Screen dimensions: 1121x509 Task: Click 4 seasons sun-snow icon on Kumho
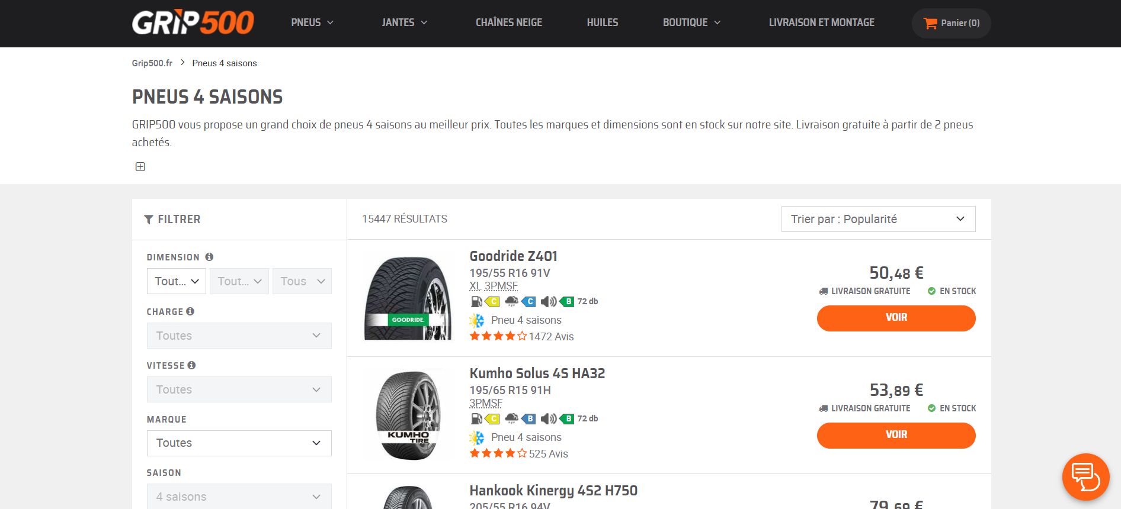477,438
